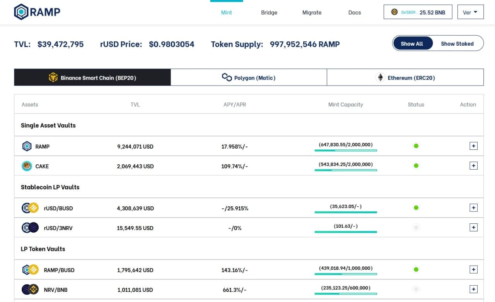495x302 pixels.
Task: Click NRV/BNB mint capacity progress bar
Action: click(346, 293)
